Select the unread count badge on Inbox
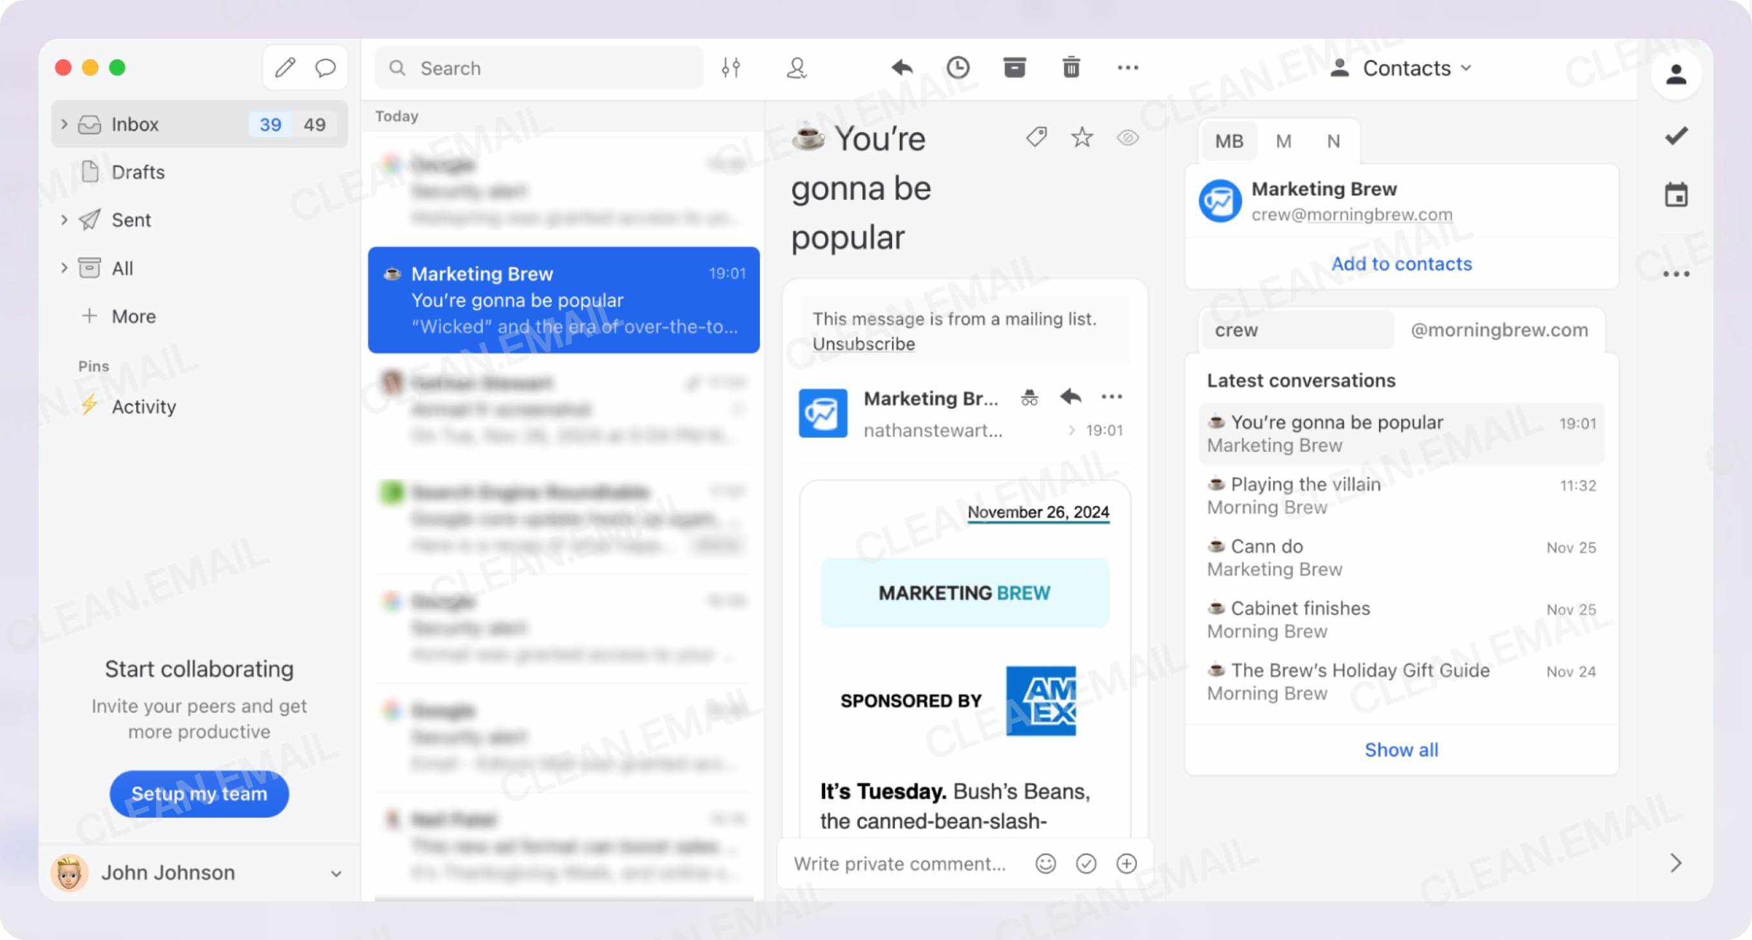The height and width of the screenshot is (940, 1752). [271, 124]
